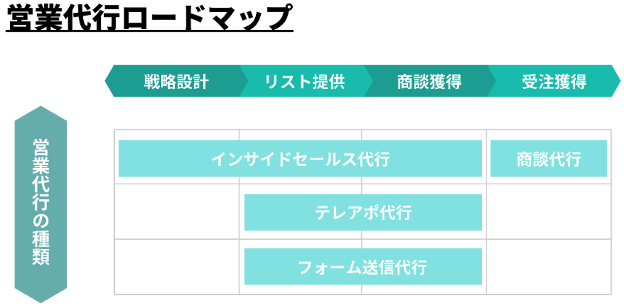Select the フォーム送信代行 bar

(363, 267)
